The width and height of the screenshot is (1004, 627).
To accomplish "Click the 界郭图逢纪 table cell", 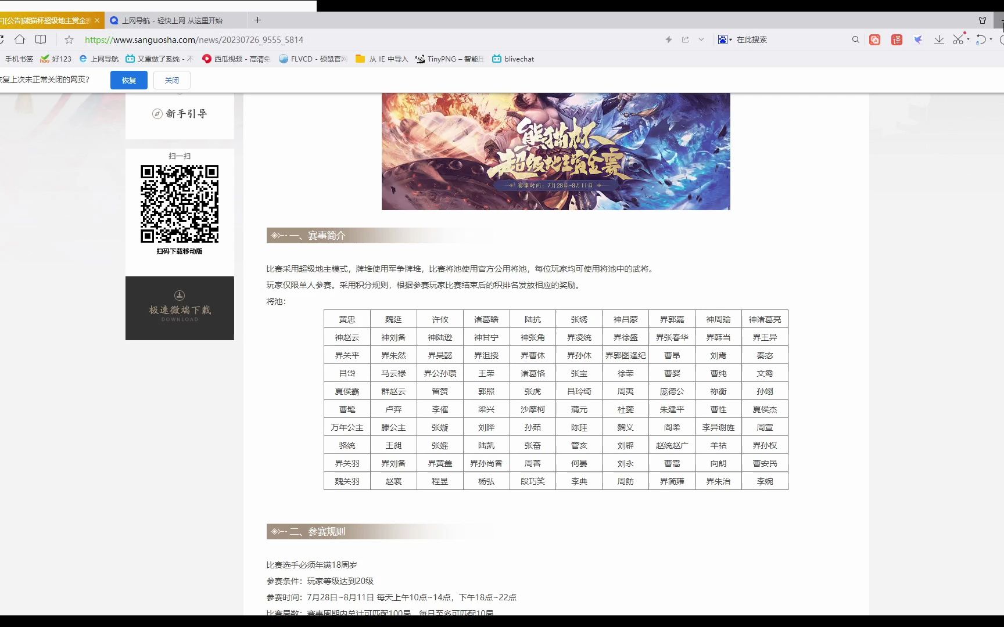I will 626,355.
